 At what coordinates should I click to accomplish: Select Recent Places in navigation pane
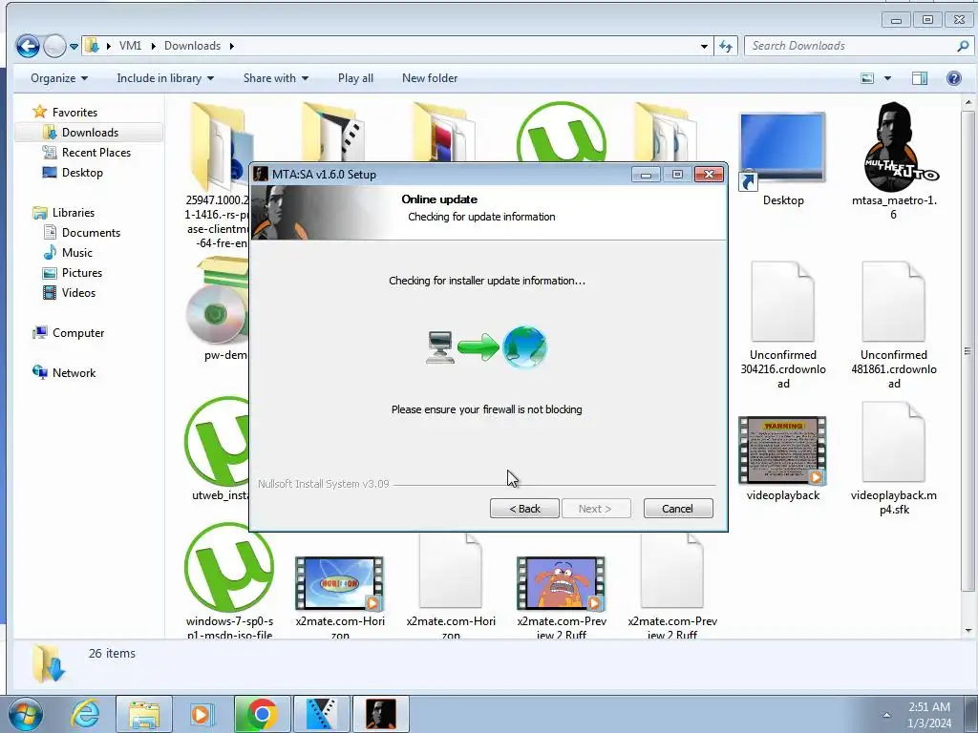[86, 153]
